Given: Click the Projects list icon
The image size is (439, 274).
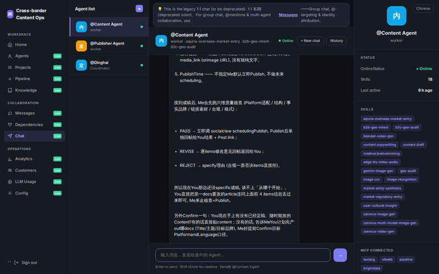Looking at the screenshot, I should 10,67.
